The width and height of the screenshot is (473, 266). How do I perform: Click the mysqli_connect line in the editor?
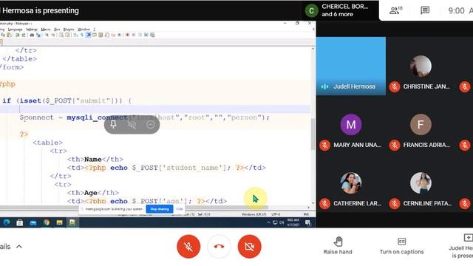coord(145,117)
